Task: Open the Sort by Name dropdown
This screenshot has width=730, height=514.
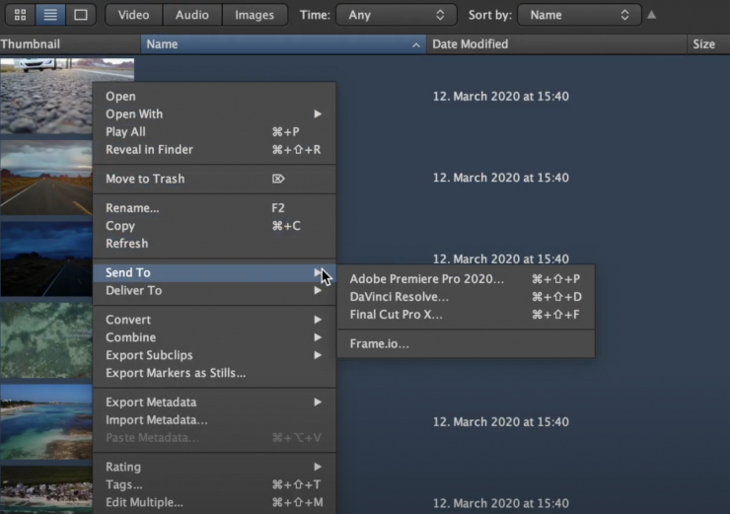Action: (x=578, y=15)
